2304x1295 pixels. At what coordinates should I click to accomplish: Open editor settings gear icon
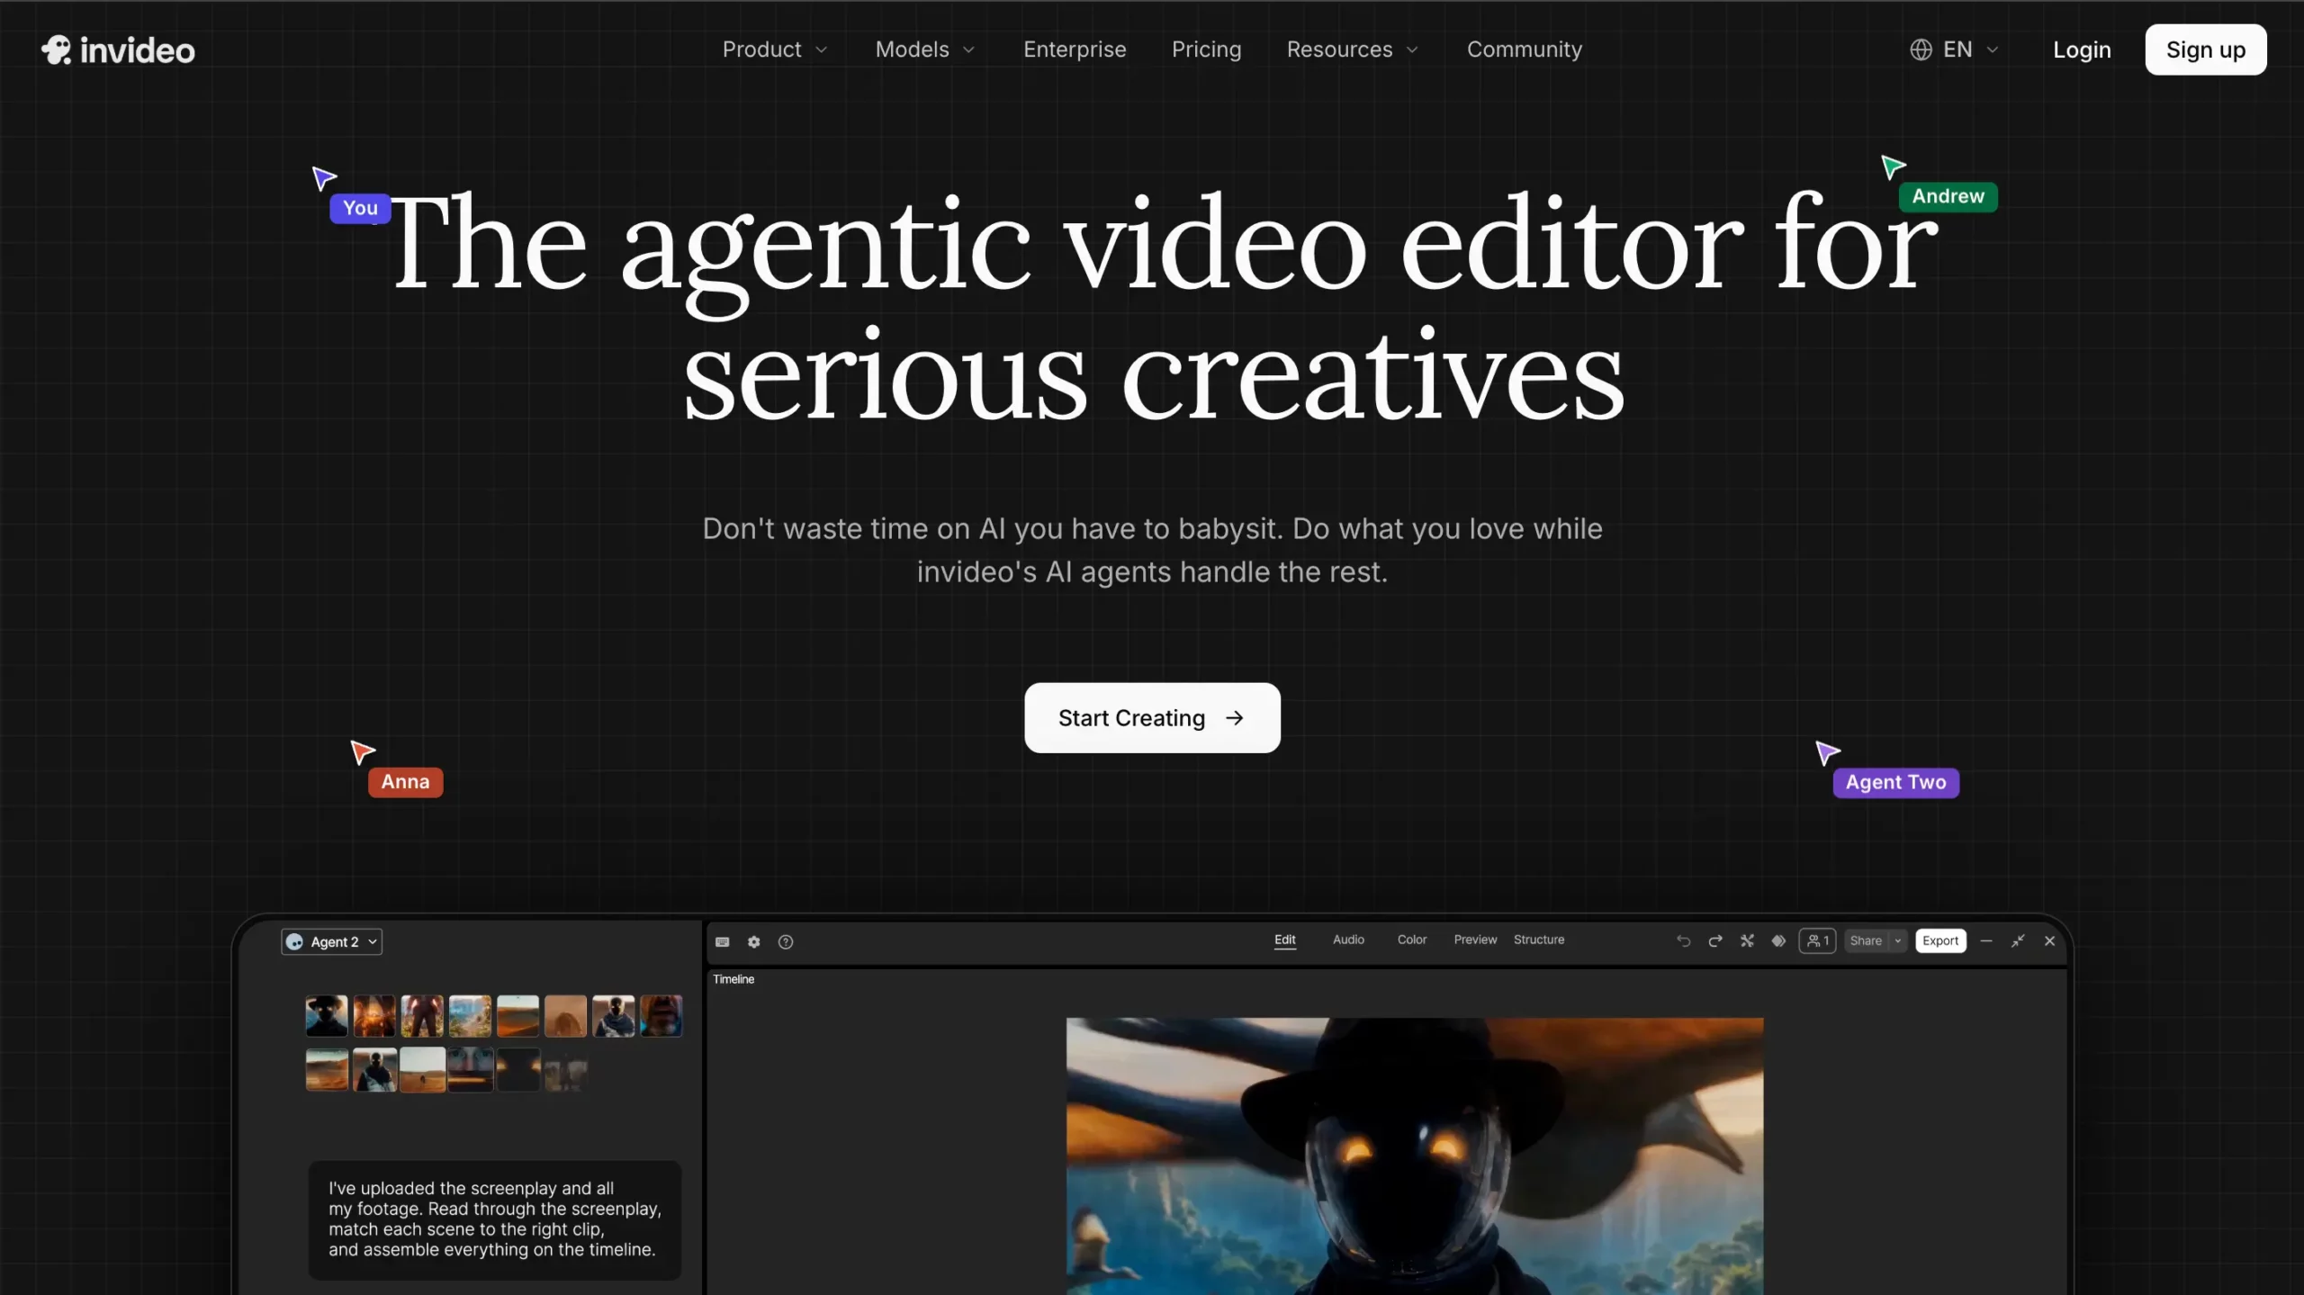pos(754,941)
